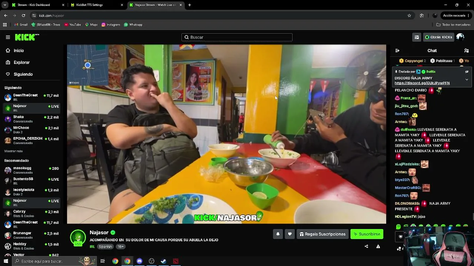The height and width of the screenshot is (266, 474).
Task: Open a new browser tab
Action: [x=190, y=5]
